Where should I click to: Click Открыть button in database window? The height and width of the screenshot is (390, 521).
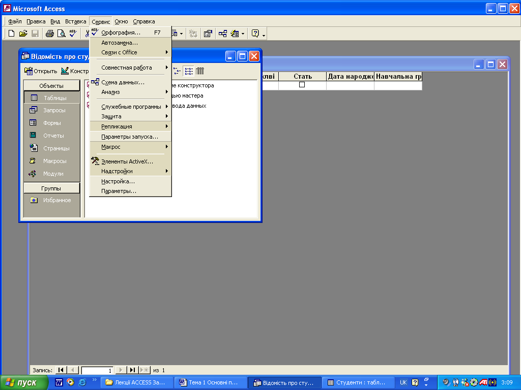point(41,71)
